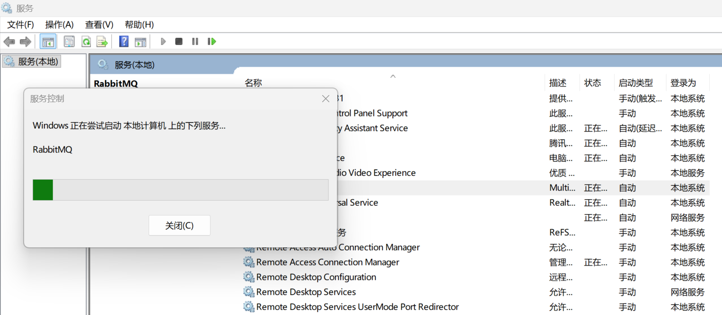Sort by the 描述 column header
Viewport: 722px width, 315px height.
click(x=558, y=83)
